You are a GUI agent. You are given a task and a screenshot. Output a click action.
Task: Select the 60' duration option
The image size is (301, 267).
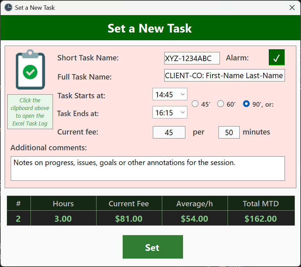coord(221,104)
